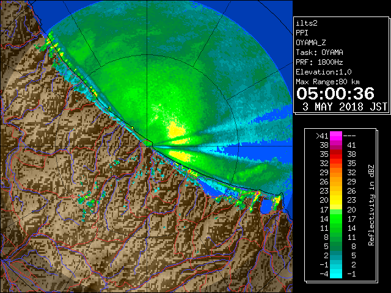Click the 'OYAMA_Z' product name text
This screenshot has height=293, width=391.
tap(311, 43)
